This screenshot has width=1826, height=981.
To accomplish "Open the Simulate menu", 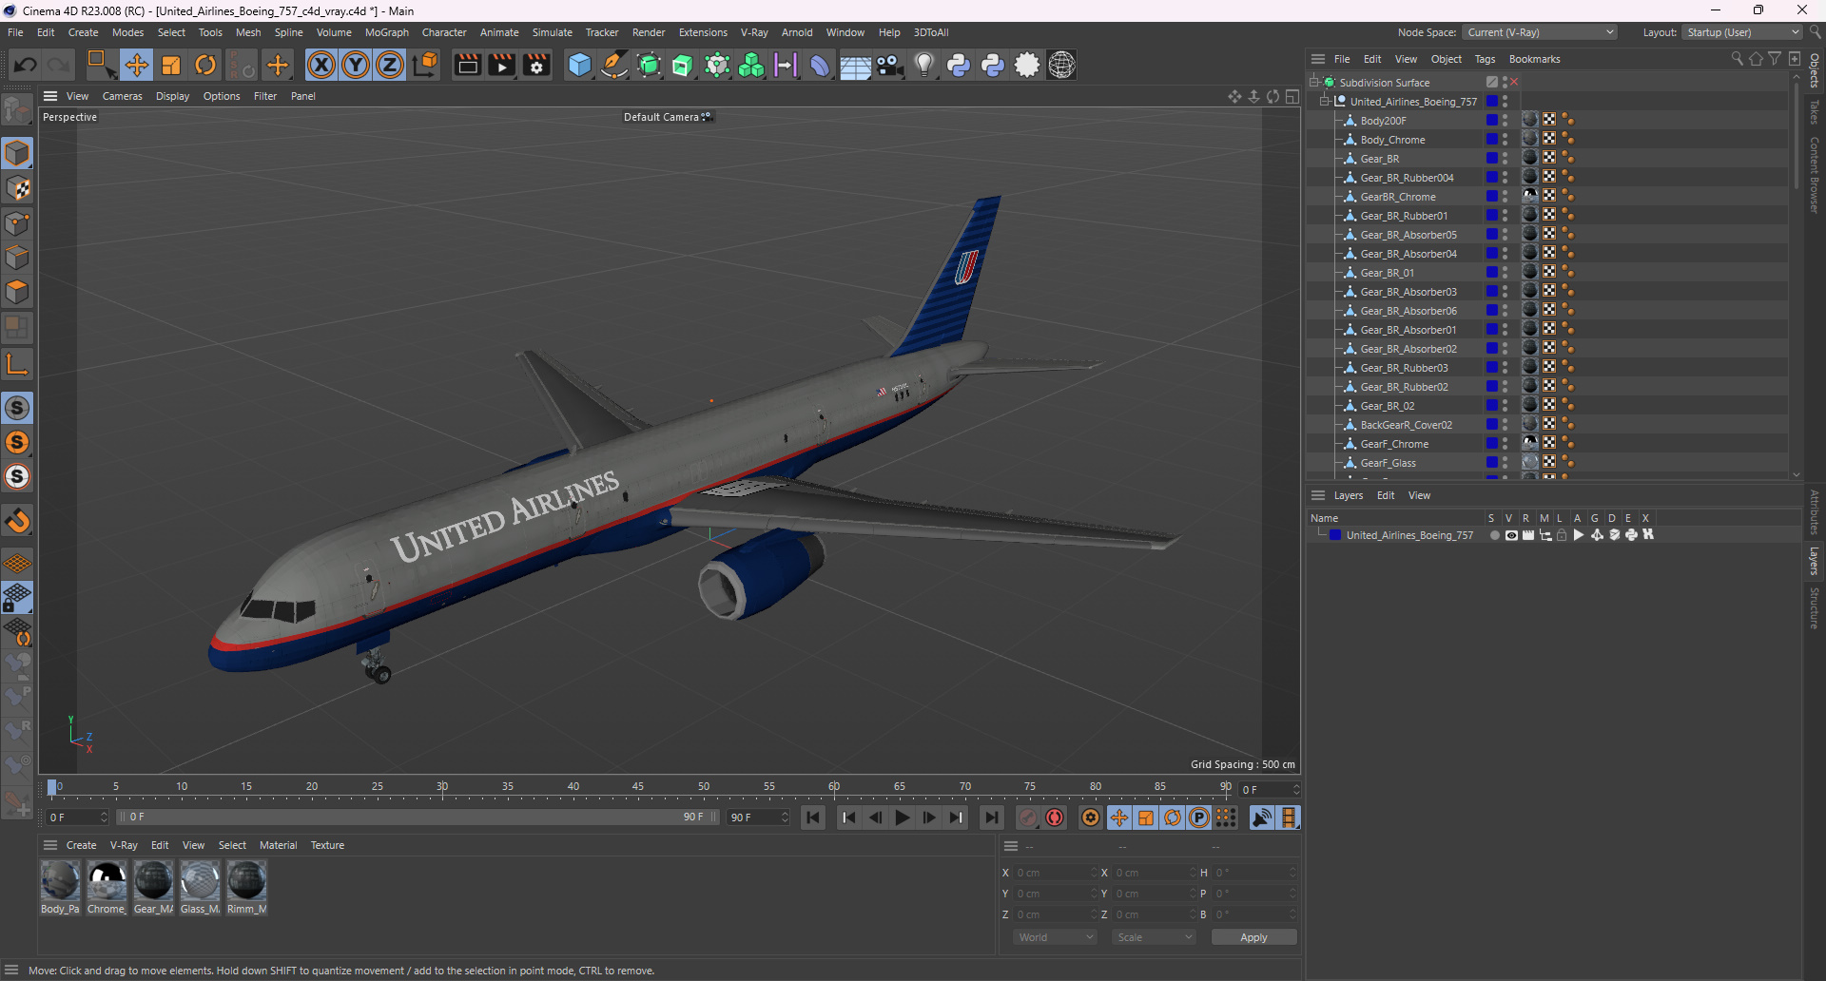I will pyautogui.click(x=552, y=32).
